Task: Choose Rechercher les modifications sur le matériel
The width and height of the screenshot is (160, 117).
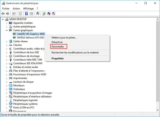Action: [77, 53]
